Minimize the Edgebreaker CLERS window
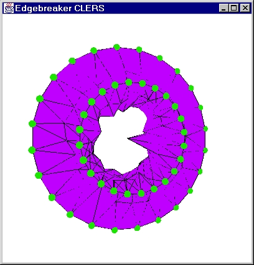The height and width of the screenshot is (265, 254). [x=223, y=8]
